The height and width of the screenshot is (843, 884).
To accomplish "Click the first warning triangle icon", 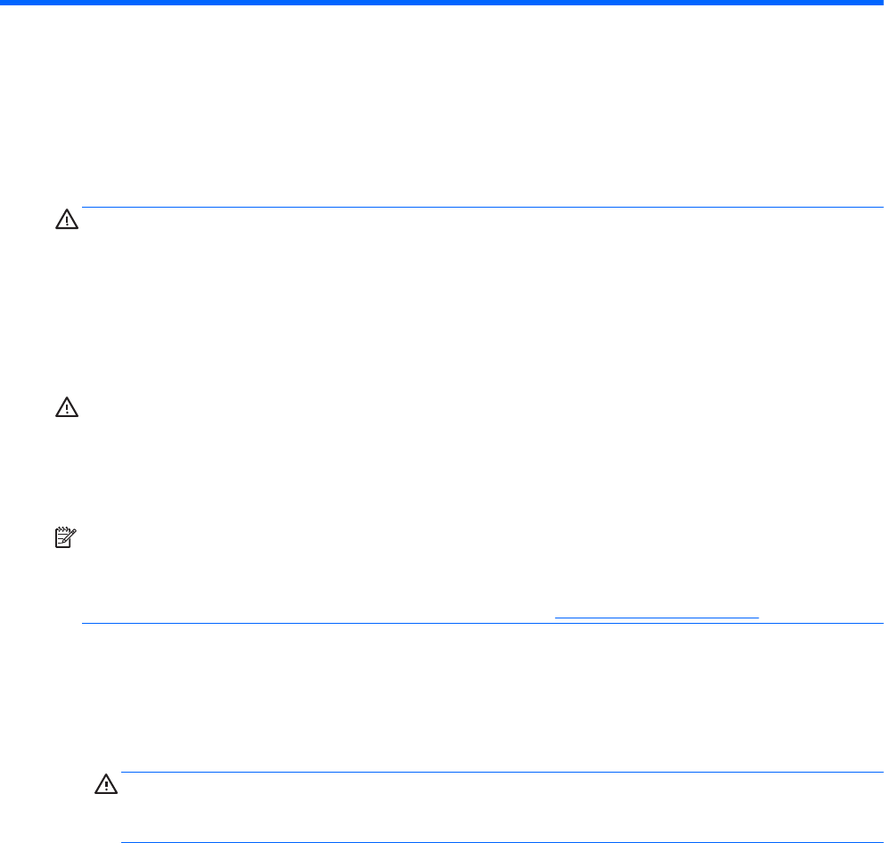I will pyautogui.click(x=67, y=219).
